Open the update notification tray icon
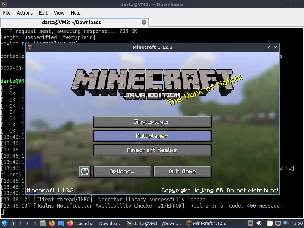The width and height of the screenshot is (304, 228). (286, 223)
